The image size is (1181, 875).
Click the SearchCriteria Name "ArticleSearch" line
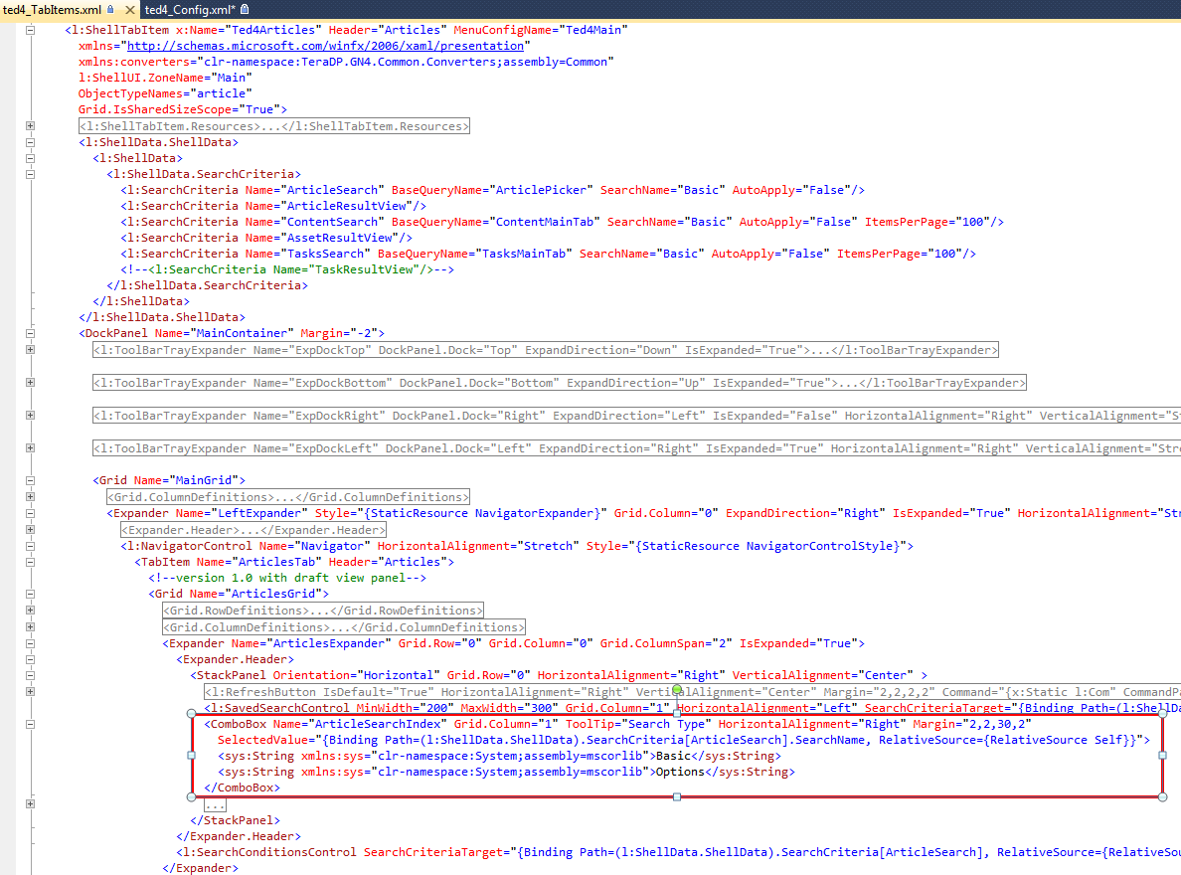[493, 190]
